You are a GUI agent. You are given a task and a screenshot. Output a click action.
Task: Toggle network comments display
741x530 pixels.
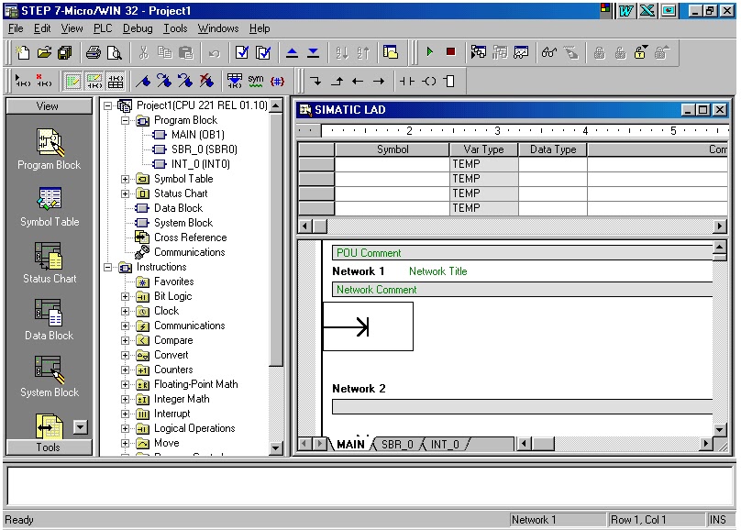tap(94, 82)
